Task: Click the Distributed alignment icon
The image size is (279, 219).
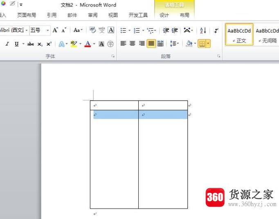Action: [160, 43]
